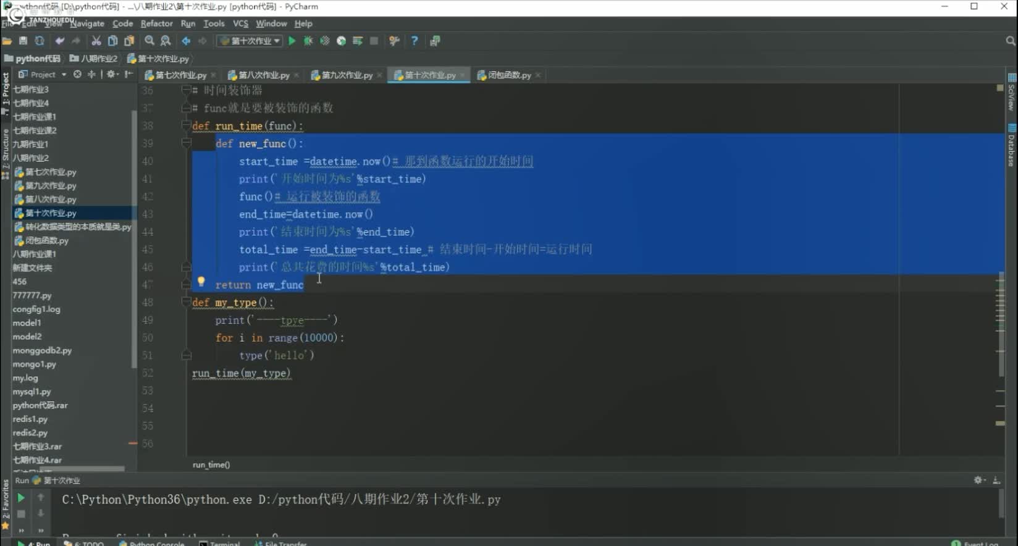
Task: Collapse the new_func fold marker on line 39
Action: [x=186, y=143]
